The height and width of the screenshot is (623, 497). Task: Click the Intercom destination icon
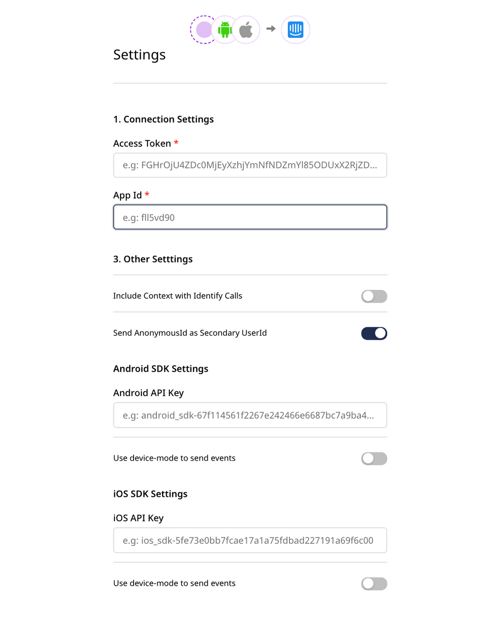click(295, 29)
